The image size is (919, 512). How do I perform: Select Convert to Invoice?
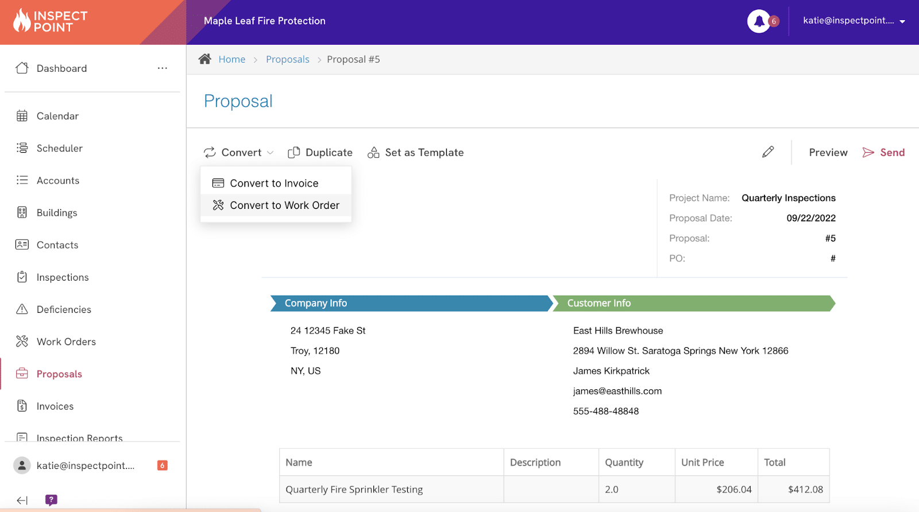click(274, 183)
